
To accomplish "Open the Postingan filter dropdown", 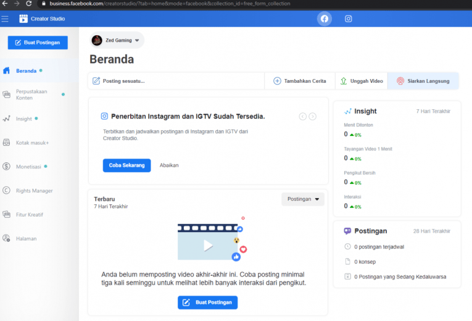I will point(303,199).
